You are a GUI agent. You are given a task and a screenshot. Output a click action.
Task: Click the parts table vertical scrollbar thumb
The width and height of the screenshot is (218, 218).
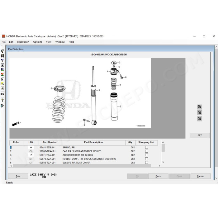point(163,148)
